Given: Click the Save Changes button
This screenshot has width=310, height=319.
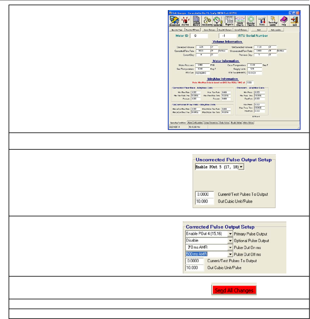Looking at the screenshot, I should pyautogui.click(x=209, y=30).
